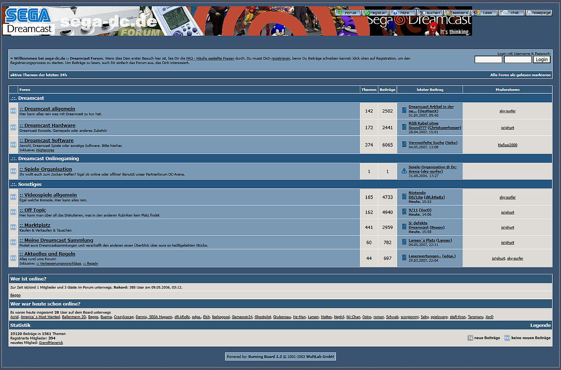Click the post icon next to Nintendo DS/Lite
561x370 pixels.
click(x=404, y=197)
